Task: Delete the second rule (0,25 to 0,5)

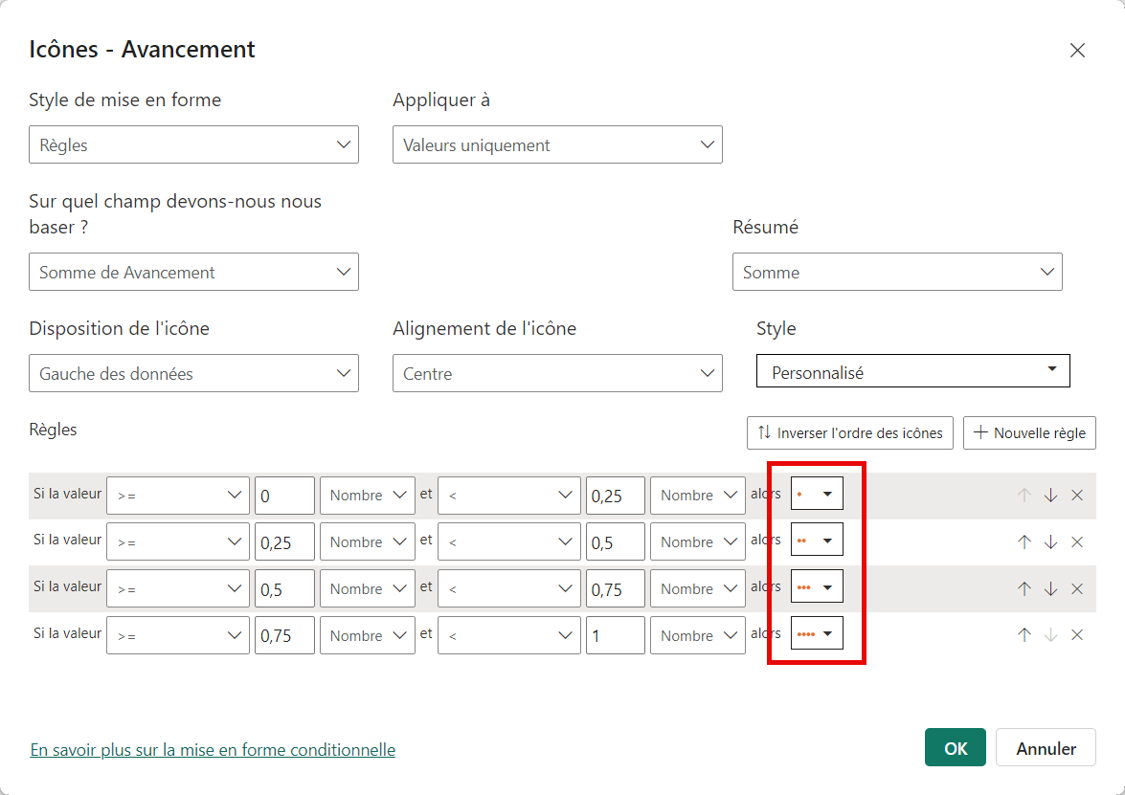Action: 1077,542
